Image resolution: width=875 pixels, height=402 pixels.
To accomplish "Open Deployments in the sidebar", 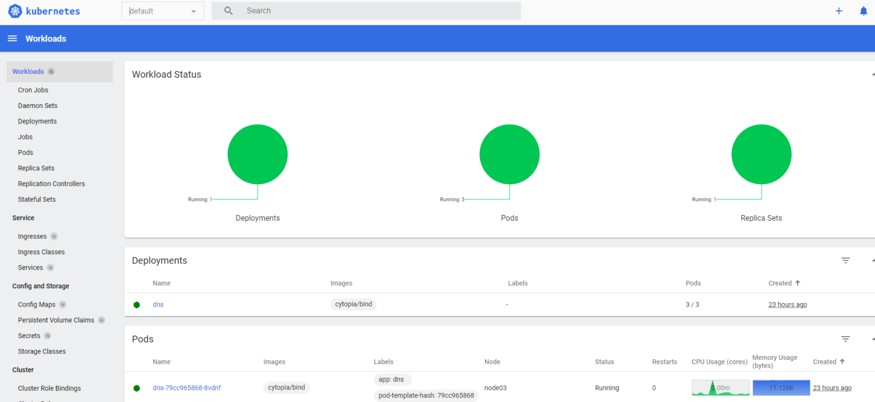I will coord(37,121).
